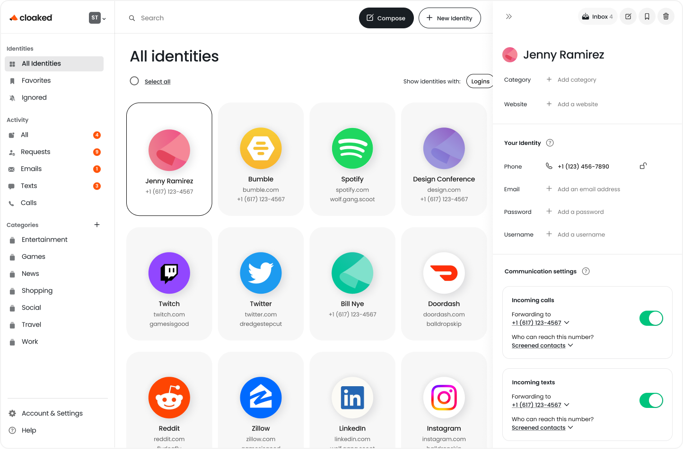Toggle Incoming texts forwarding switch

[651, 400]
